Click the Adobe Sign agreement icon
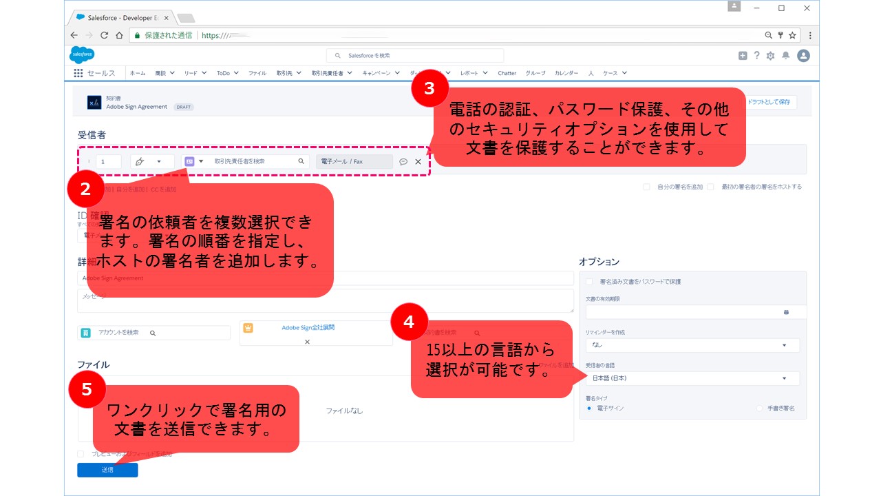This screenshot has height=496, width=881. pyautogui.click(x=94, y=103)
